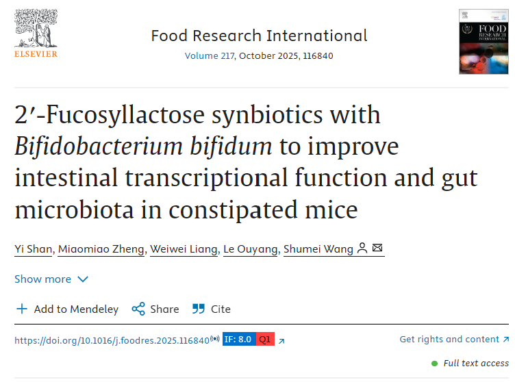Screen dimensions: 515x382
Task: Click the red Q1 quartile badge
Action: [265, 339]
